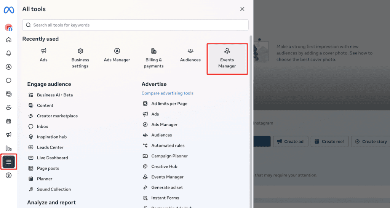Open Ads under Advertise list
The height and width of the screenshot is (208, 390).
pos(151,114)
